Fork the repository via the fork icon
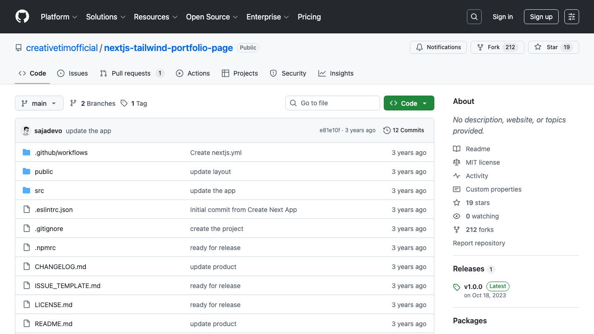Viewport: 594px width, 334px height. (479, 47)
